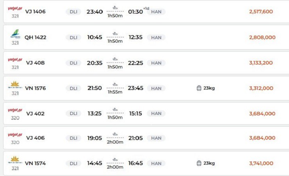
Task: Click the 23kg baggage icon on VN 1574
Action: pos(199,163)
